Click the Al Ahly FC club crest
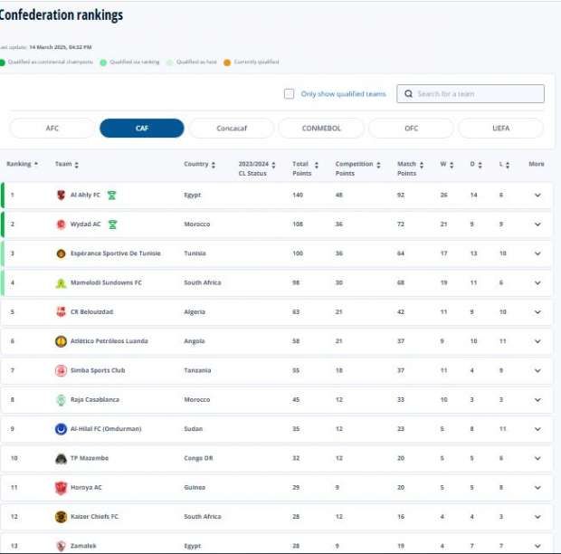This screenshot has width=561, height=554. 62,195
